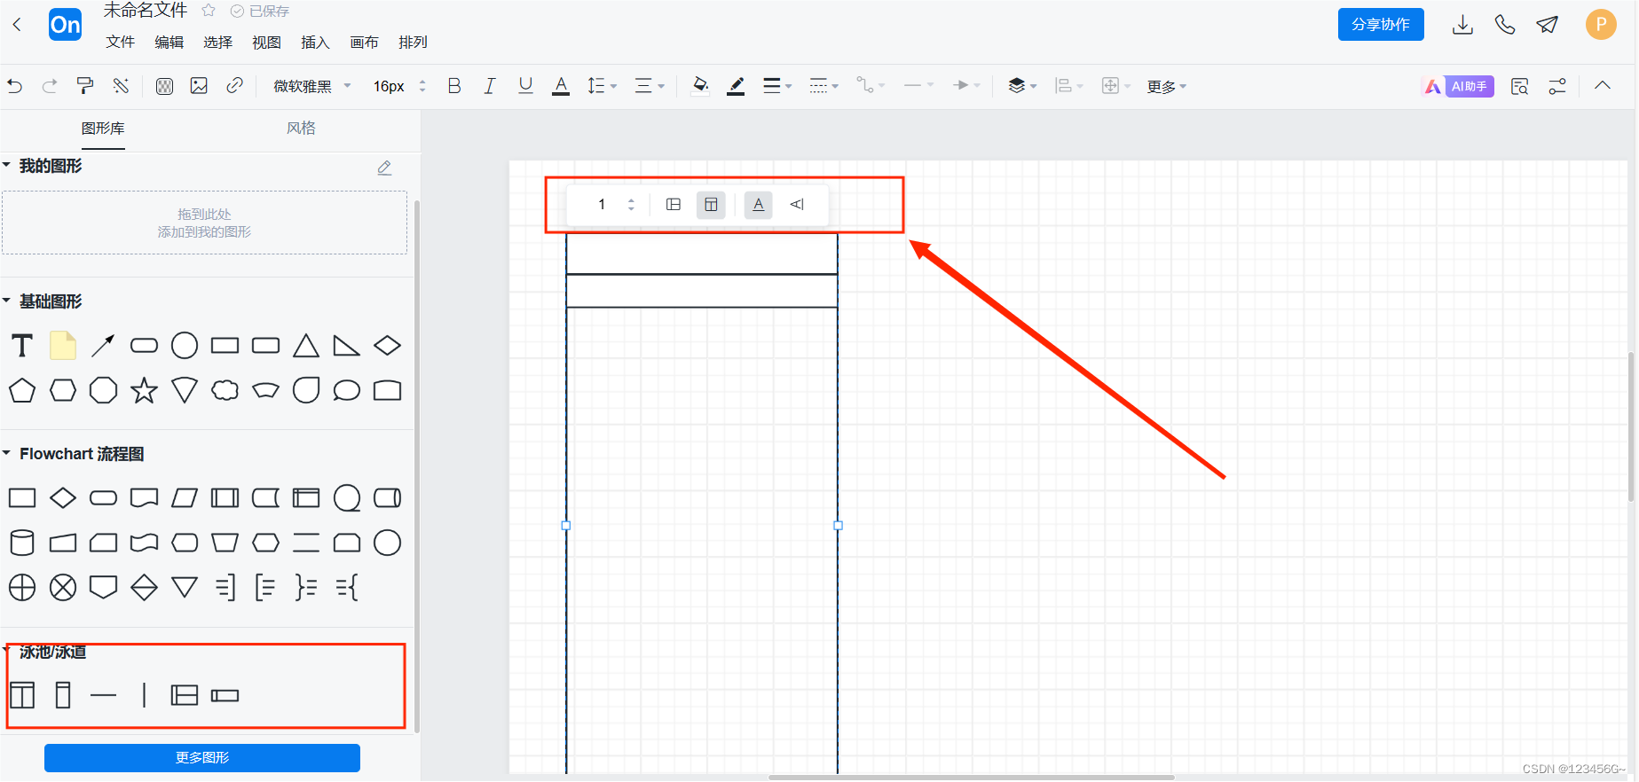This screenshot has width=1639, height=782.
Task: Open the settings sliders panel icon
Action: [1557, 86]
